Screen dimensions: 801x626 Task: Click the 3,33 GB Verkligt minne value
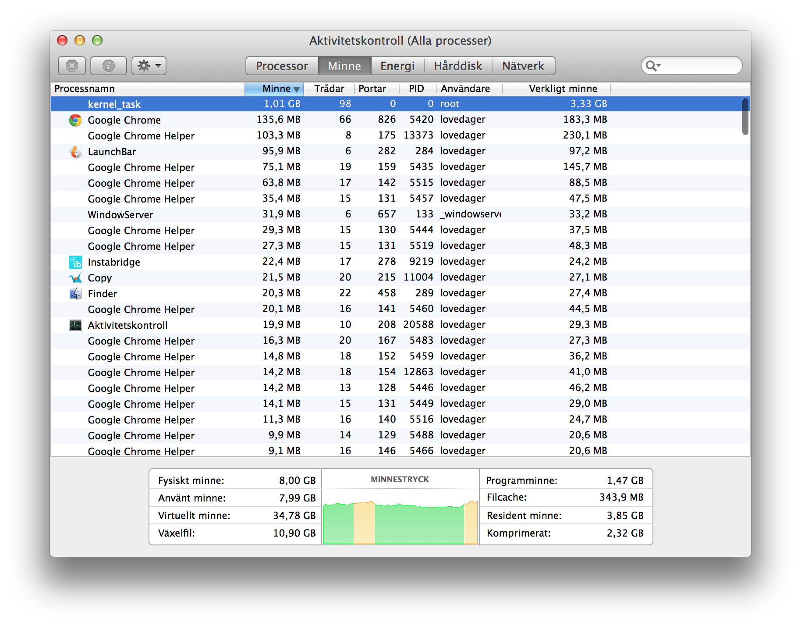click(588, 104)
